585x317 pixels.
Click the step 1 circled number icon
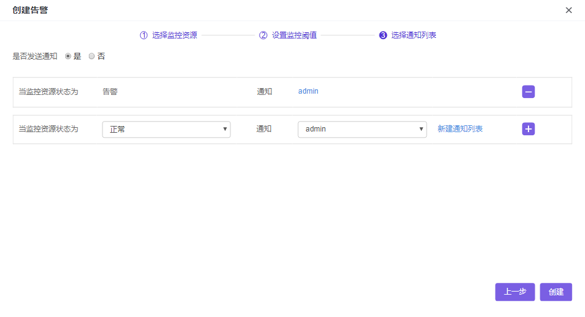(143, 35)
